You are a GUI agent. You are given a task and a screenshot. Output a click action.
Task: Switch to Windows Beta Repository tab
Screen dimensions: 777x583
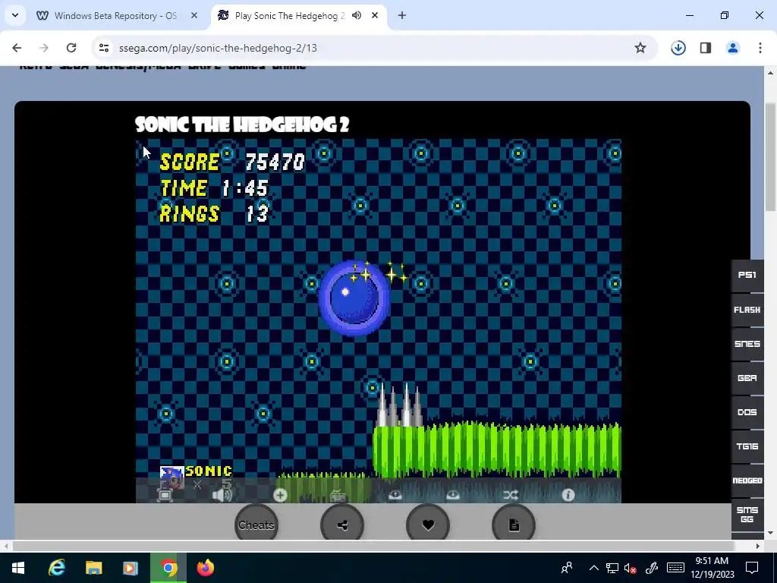115,16
